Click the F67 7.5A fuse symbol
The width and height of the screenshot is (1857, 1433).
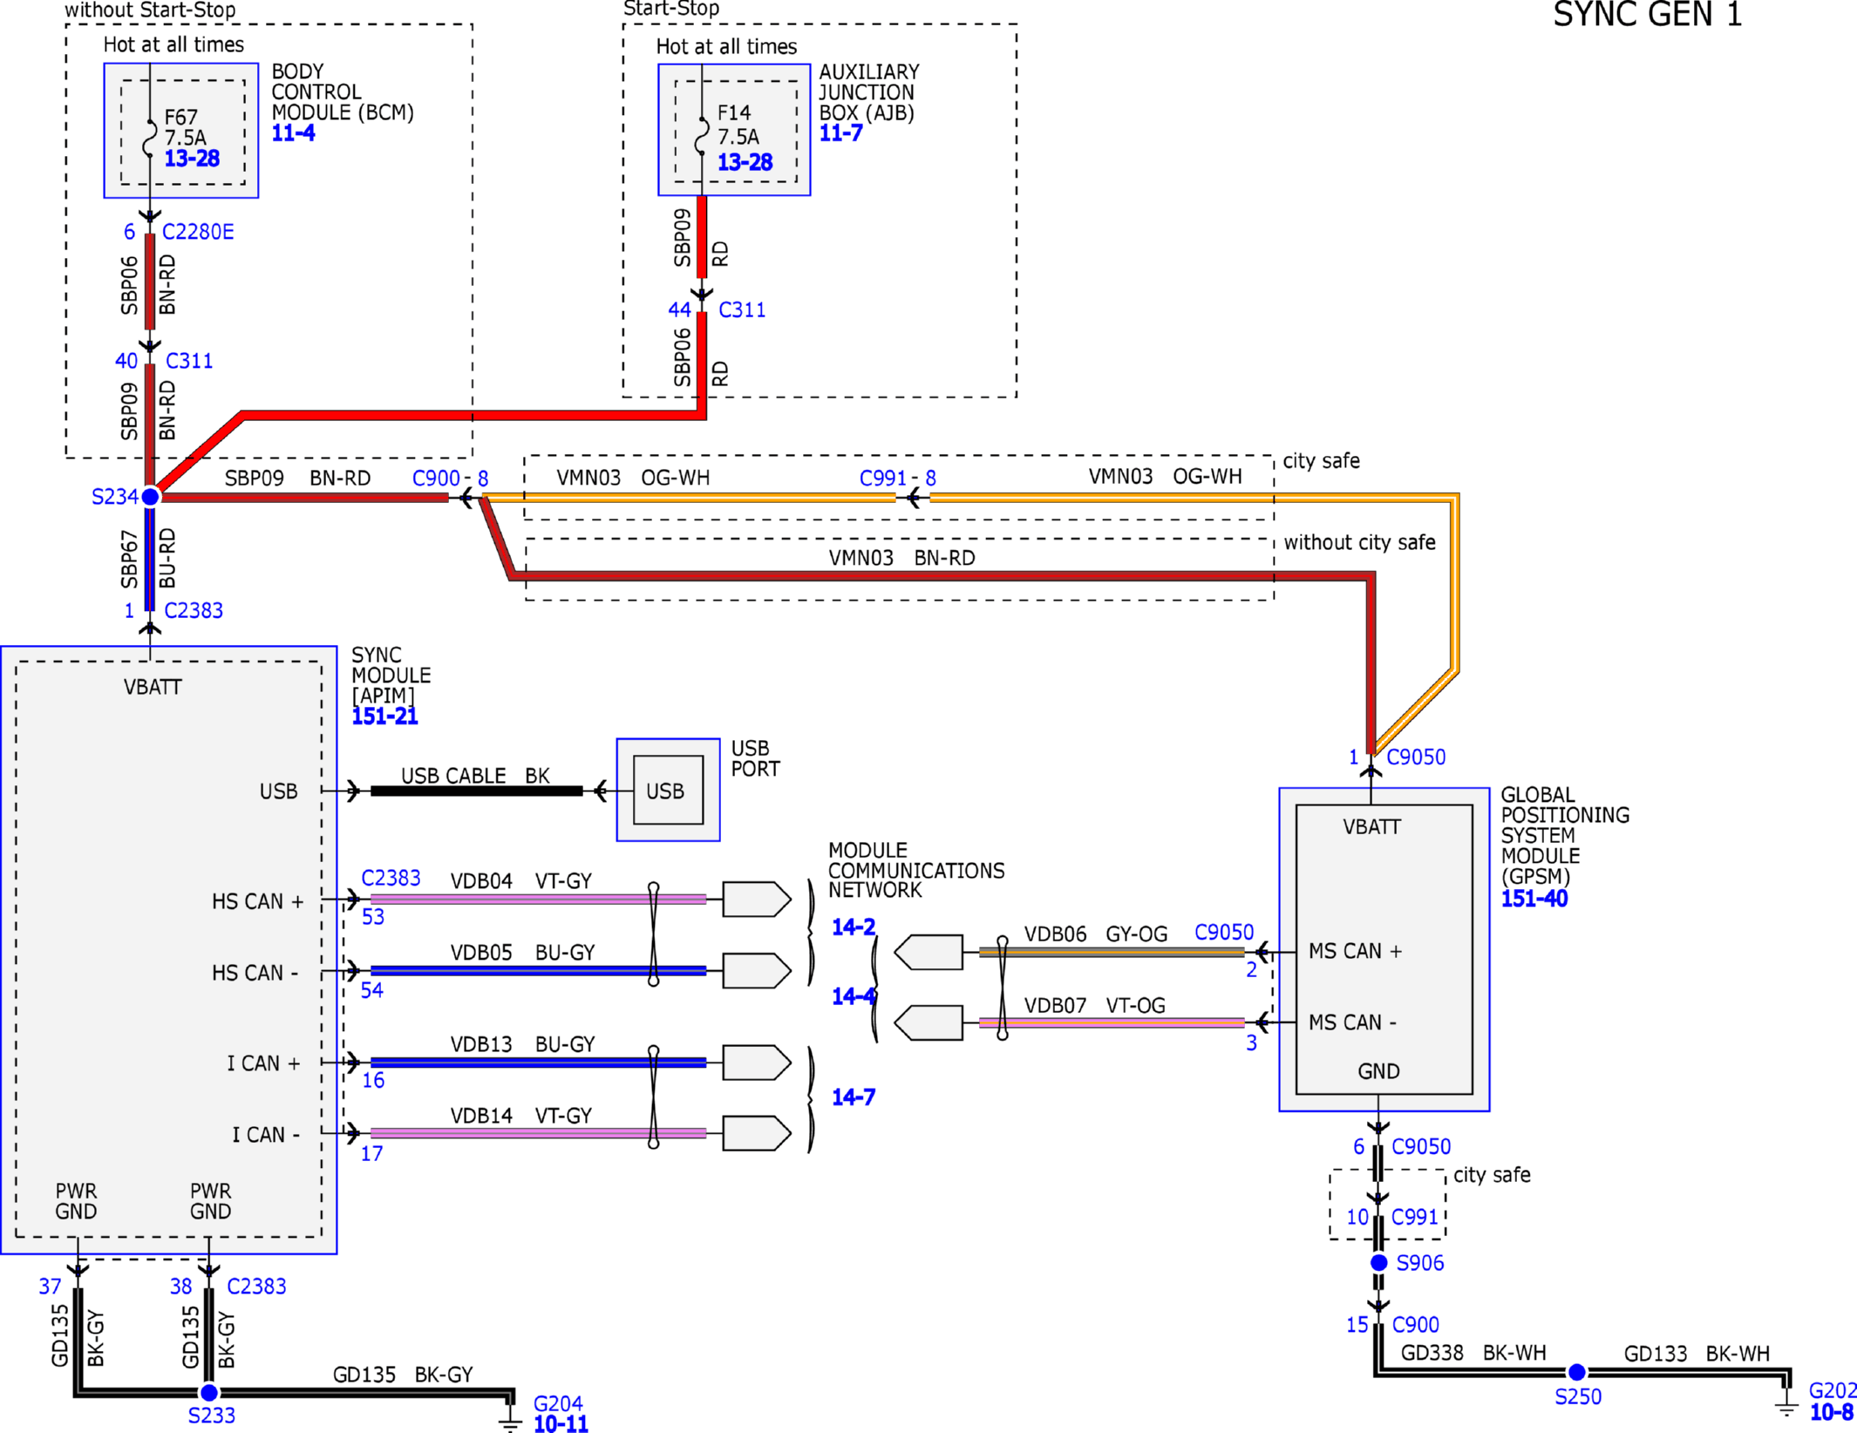(x=150, y=138)
